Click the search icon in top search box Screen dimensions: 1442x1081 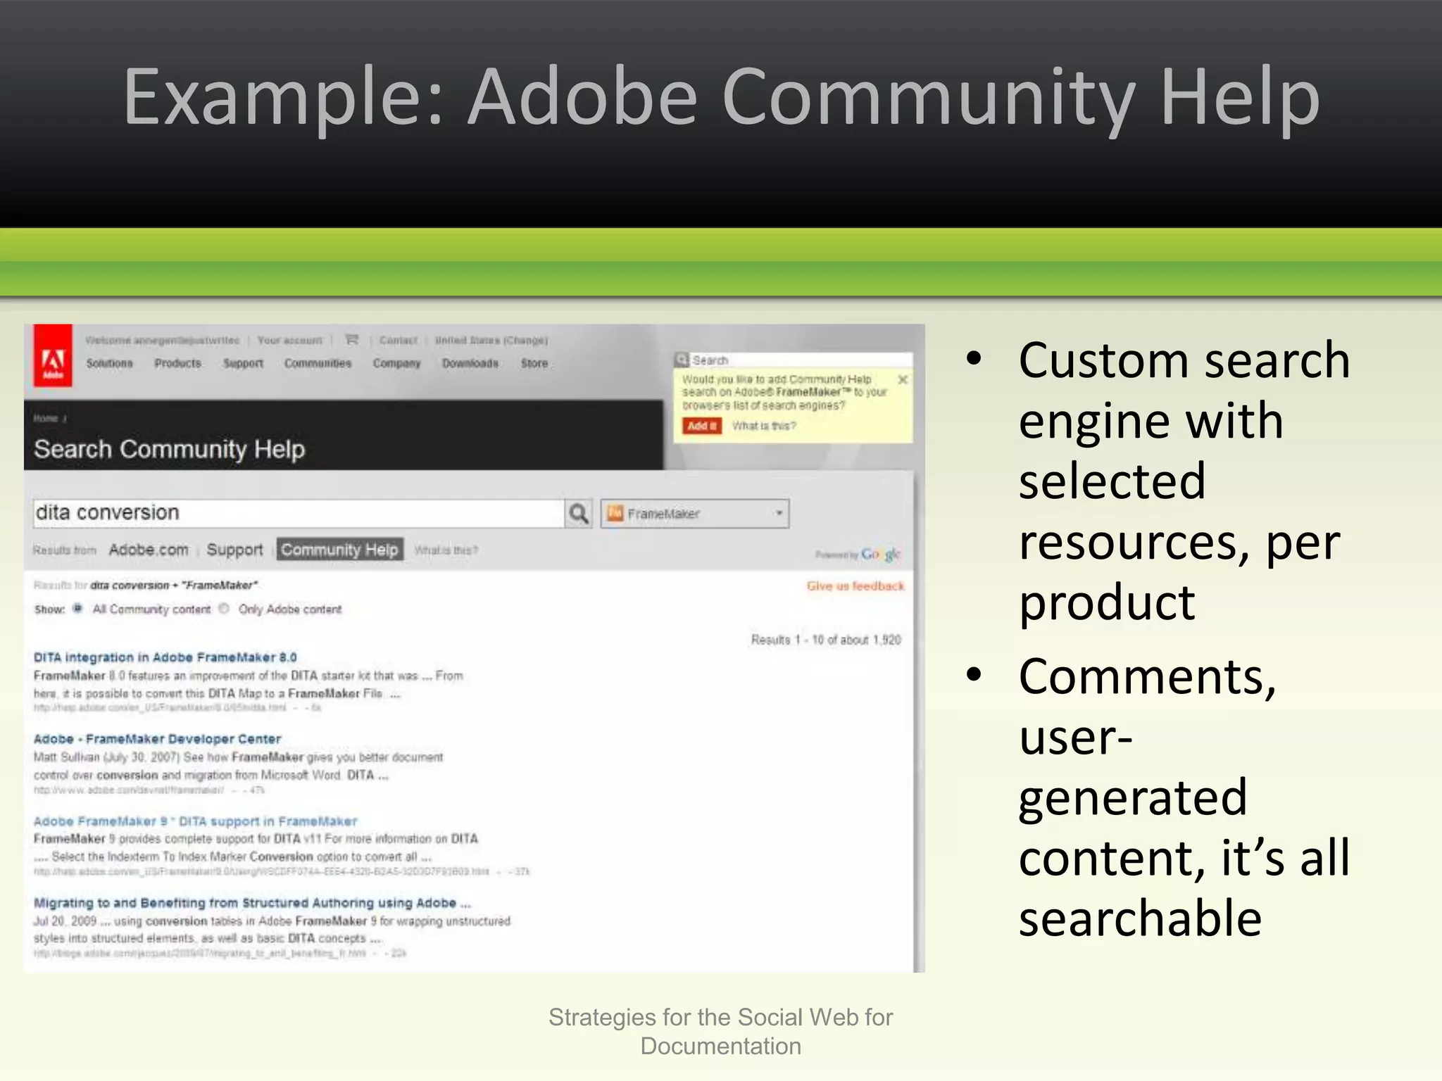(x=682, y=360)
